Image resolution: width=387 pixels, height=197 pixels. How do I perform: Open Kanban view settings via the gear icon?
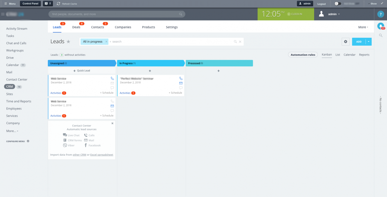(x=346, y=41)
